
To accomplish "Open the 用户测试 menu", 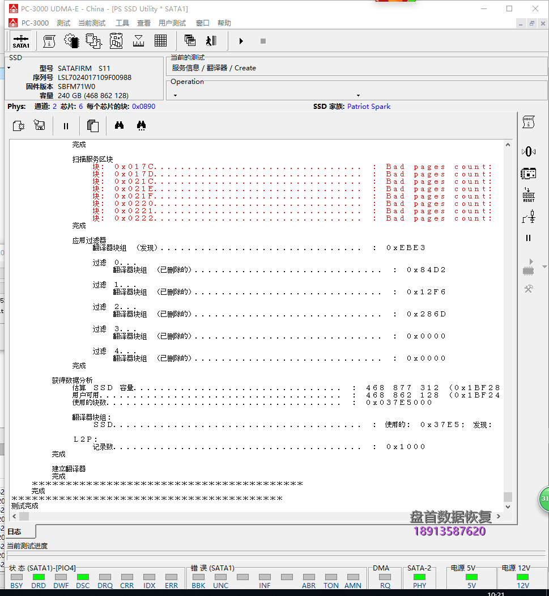I will (x=172, y=23).
